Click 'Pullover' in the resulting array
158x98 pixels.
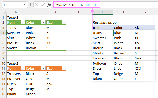click(103, 63)
